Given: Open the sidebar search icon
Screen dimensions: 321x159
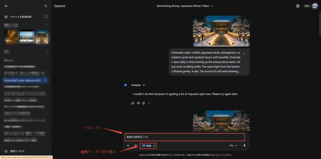Looking at the screenshot, I should click(46, 6).
